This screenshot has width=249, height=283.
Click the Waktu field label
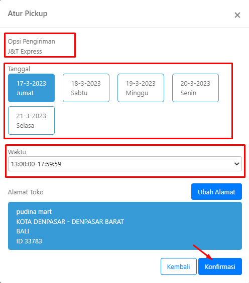click(x=17, y=152)
